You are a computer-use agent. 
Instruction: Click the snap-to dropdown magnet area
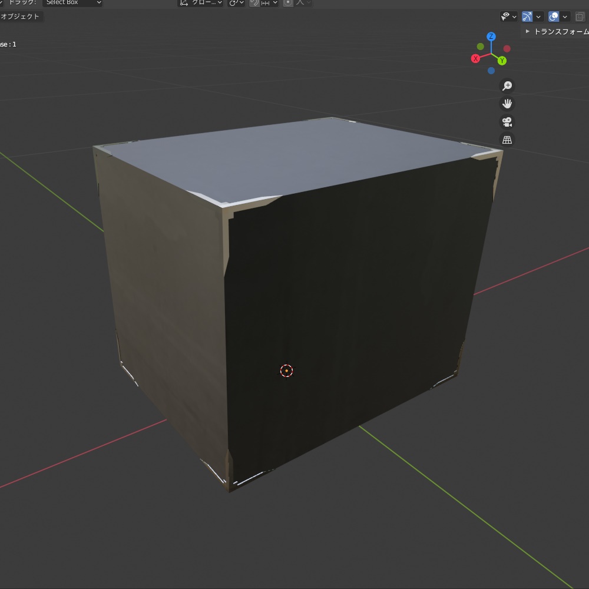(x=265, y=3)
